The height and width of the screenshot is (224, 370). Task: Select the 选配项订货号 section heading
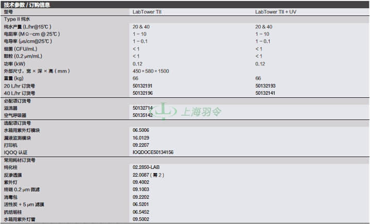coord(17,123)
